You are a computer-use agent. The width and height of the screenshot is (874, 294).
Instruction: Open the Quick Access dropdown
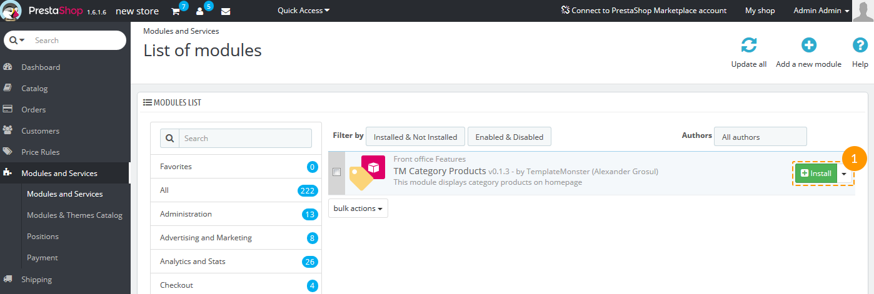[303, 11]
